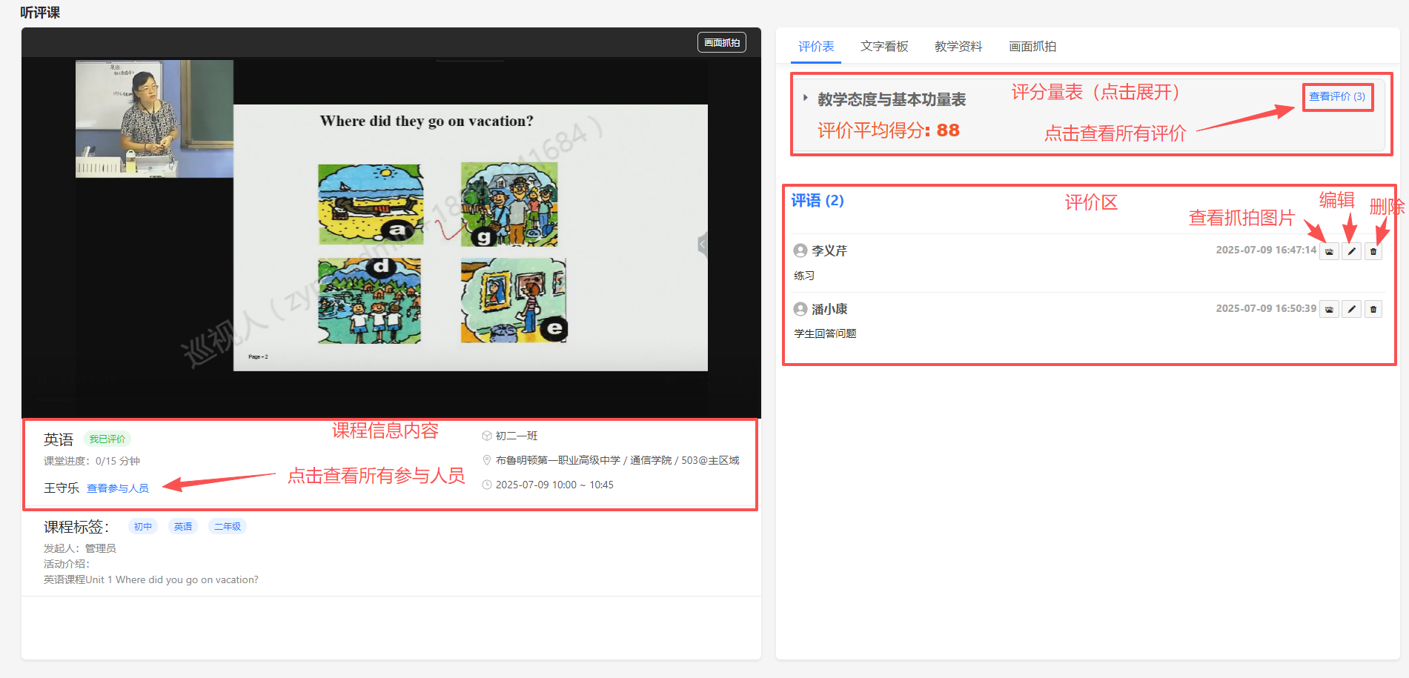This screenshot has height=678, width=1409.
Task: Click 李义芹's user avatar icon
Action: click(800, 250)
